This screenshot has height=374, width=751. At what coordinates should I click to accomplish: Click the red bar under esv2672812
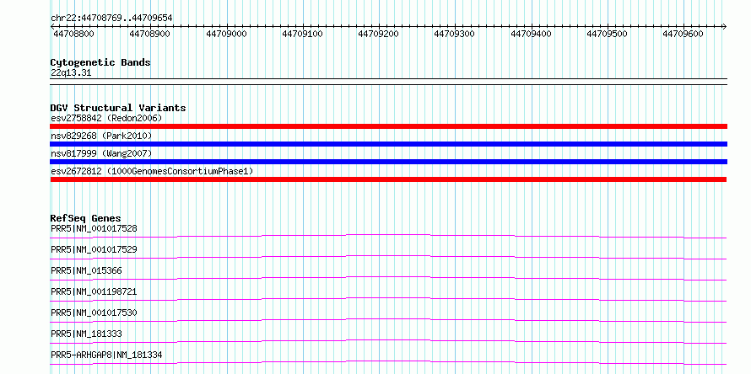pyautogui.click(x=388, y=179)
